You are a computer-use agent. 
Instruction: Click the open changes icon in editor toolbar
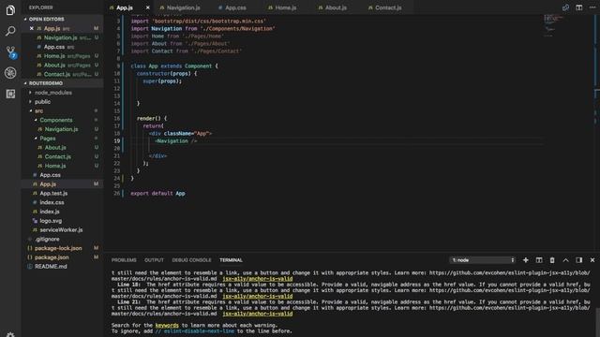pyautogui.click(x=565, y=7)
